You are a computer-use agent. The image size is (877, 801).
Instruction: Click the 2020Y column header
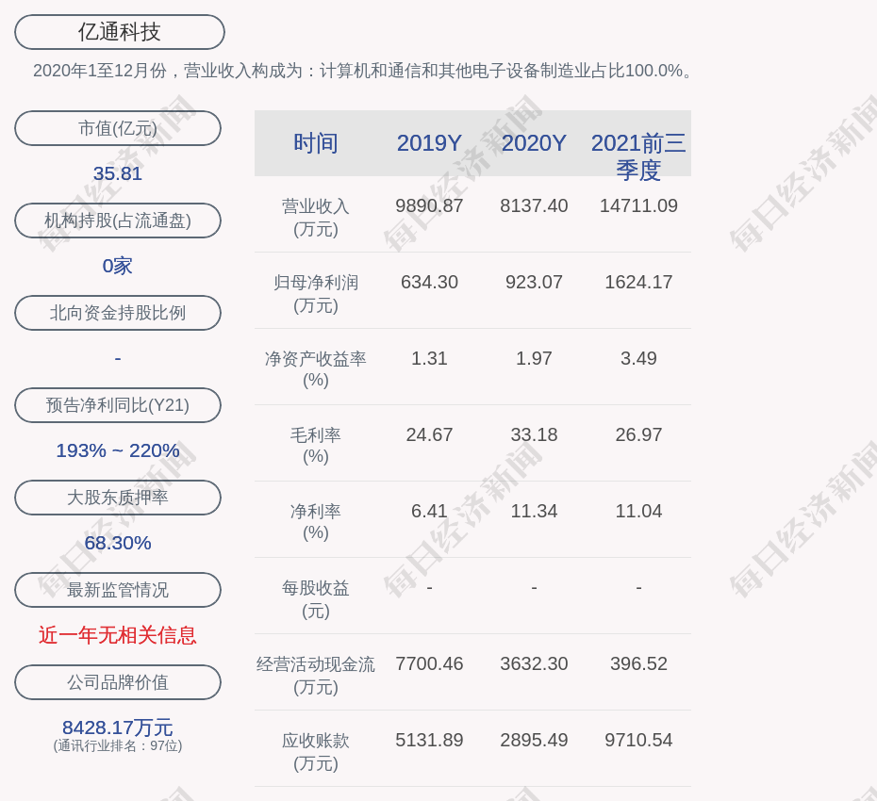534,143
